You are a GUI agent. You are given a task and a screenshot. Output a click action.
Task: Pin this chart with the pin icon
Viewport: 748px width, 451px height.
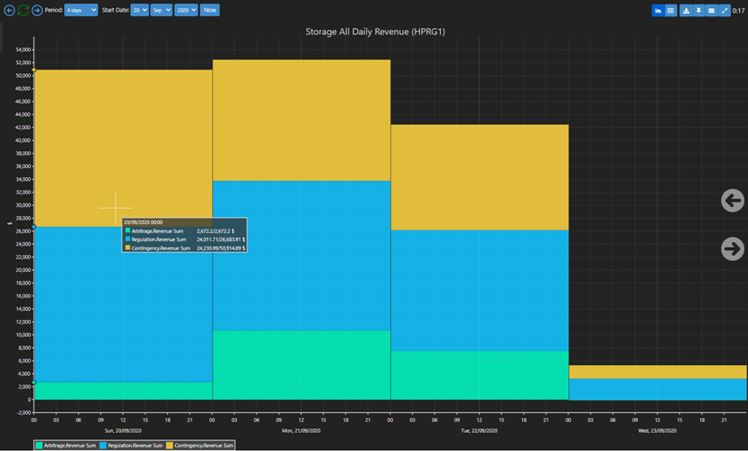click(x=698, y=11)
